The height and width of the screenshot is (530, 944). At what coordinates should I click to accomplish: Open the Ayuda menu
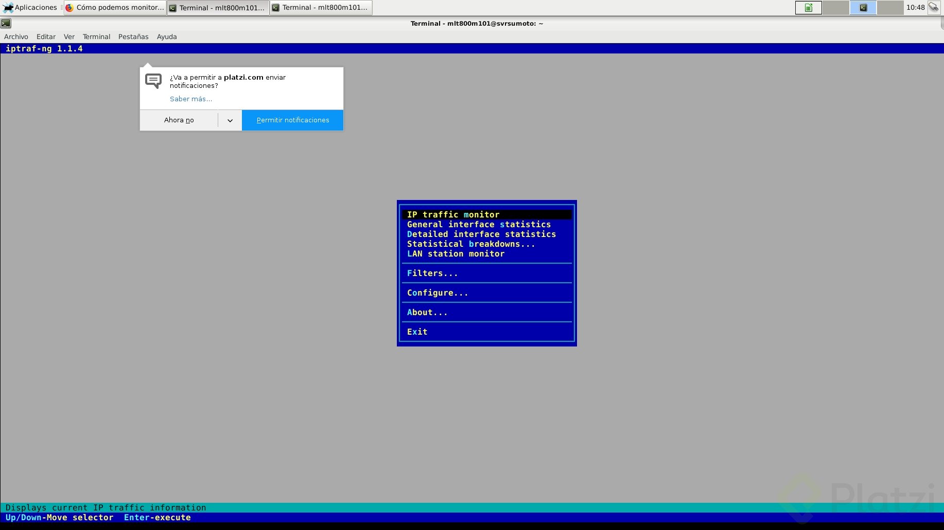[x=167, y=37]
